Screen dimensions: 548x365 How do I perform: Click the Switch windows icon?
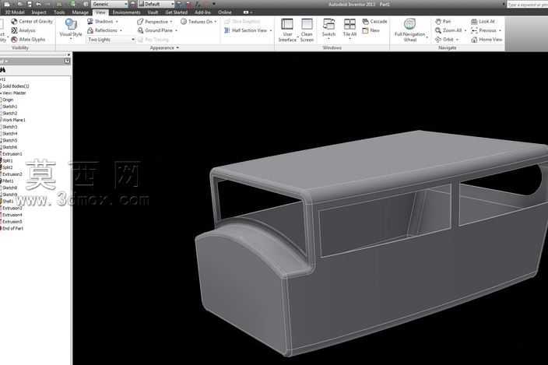pos(328,24)
